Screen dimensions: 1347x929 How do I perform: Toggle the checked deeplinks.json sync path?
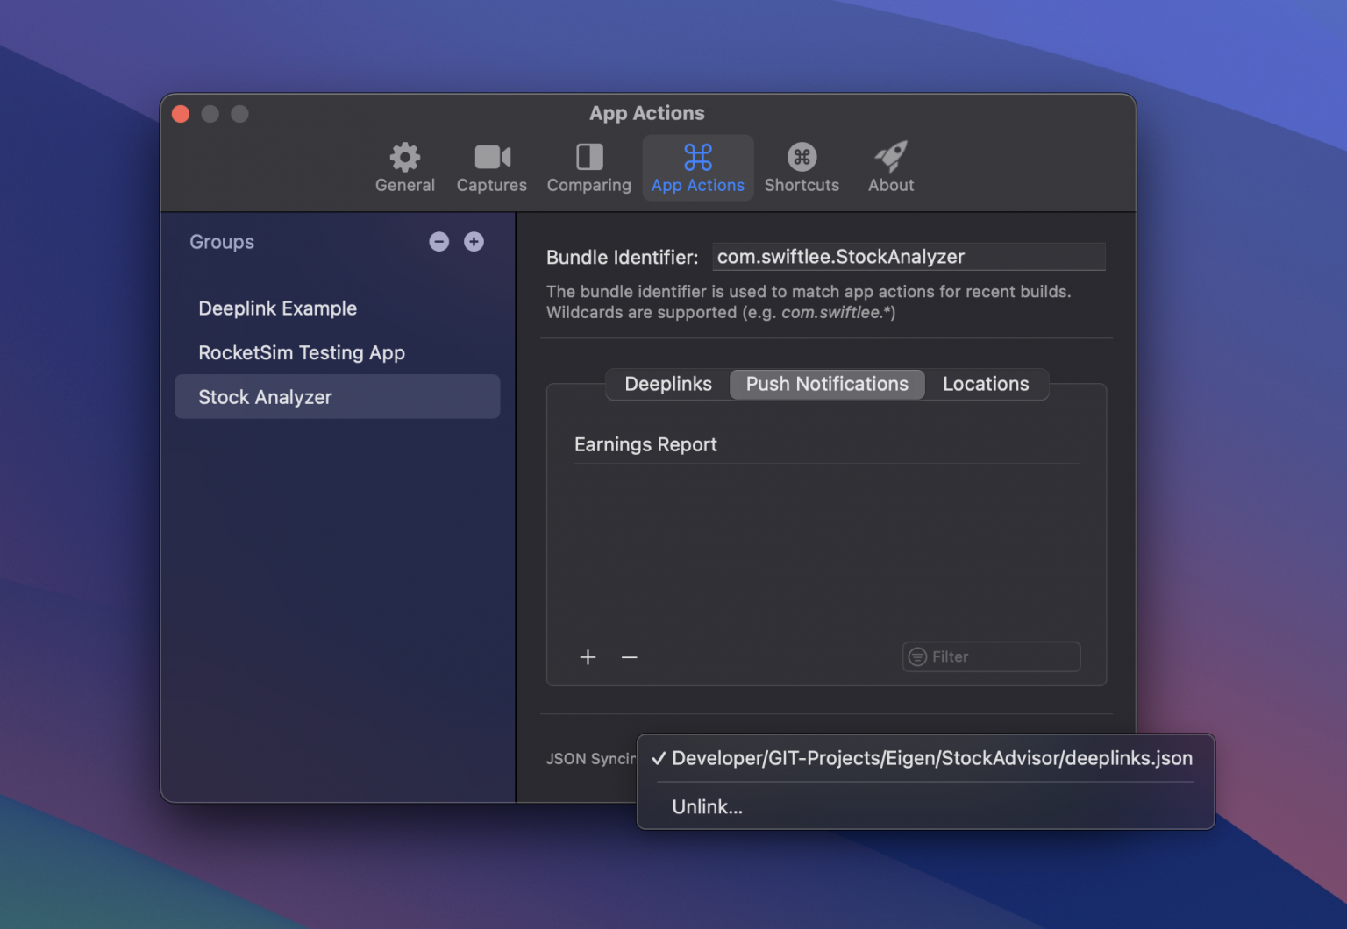[x=930, y=758]
